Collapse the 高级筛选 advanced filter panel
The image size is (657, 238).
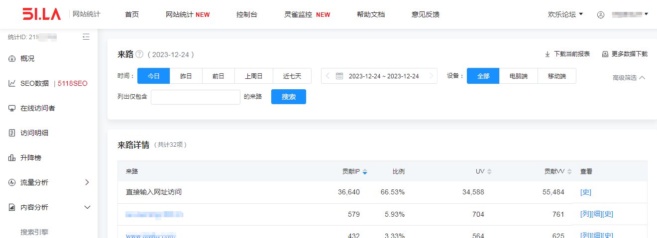pos(629,78)
